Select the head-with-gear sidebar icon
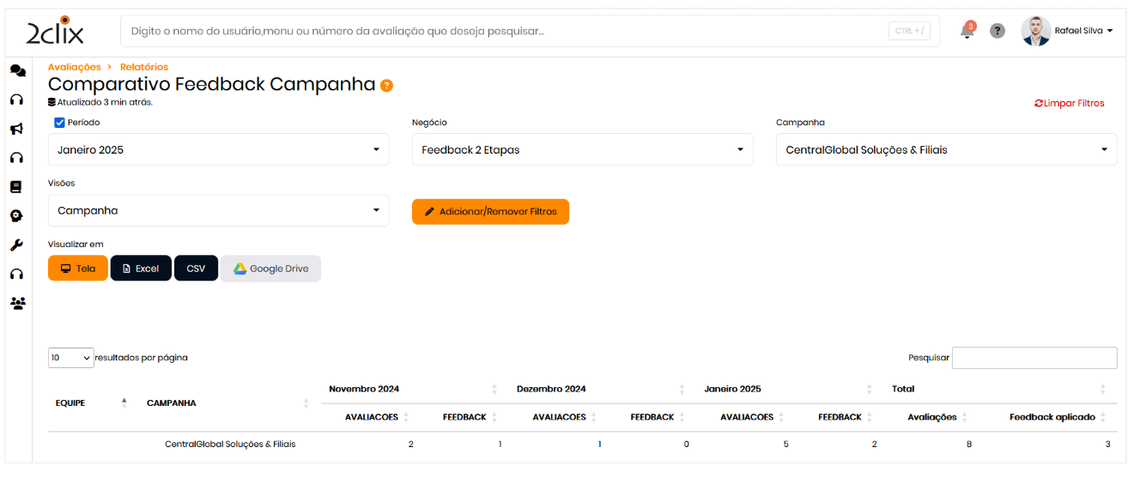Image resolution: width=1134 pixels, height=478 pixels. click(16, 216)
